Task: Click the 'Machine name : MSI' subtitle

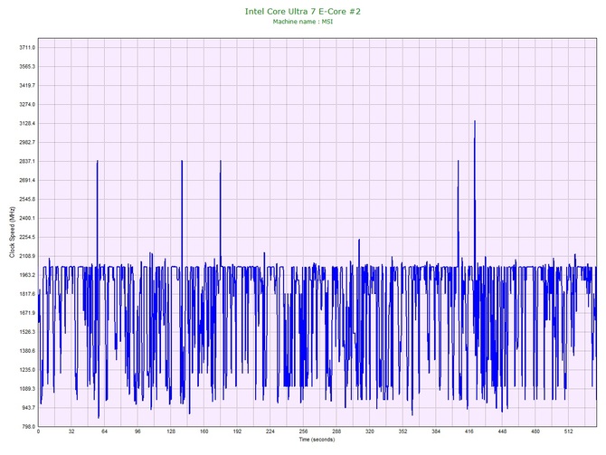Action: [x=303, y=22]
